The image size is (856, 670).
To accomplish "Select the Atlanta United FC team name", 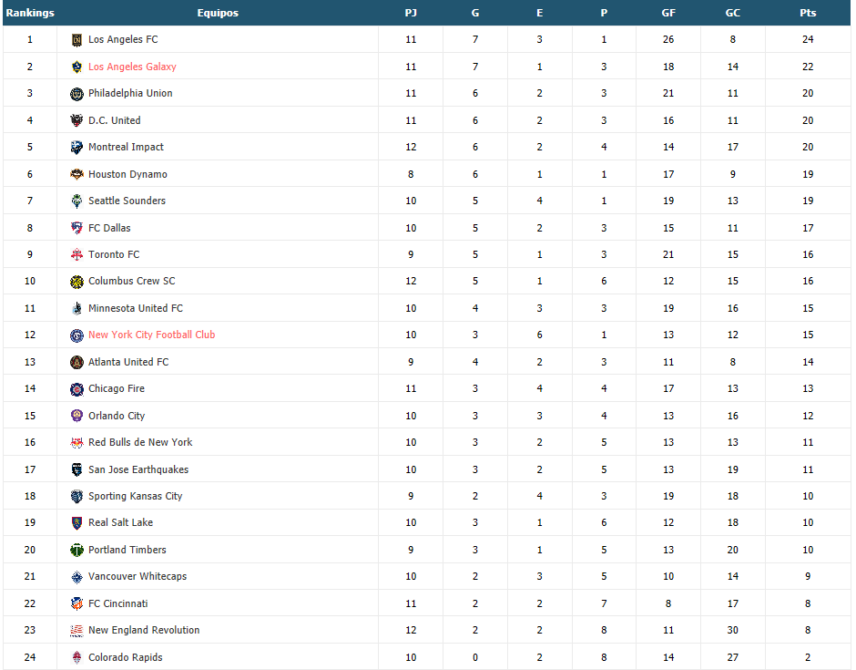I will 128,362.
